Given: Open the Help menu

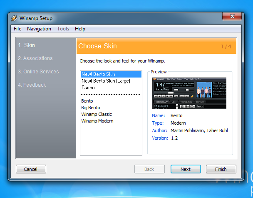Looking at the screenshot, I should [x=80, y=29].
